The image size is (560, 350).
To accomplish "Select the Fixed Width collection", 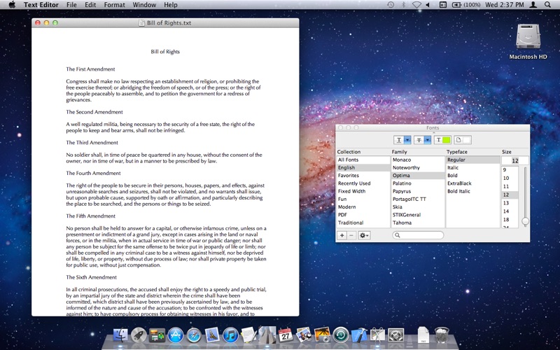I will click(x=363, y=191).
